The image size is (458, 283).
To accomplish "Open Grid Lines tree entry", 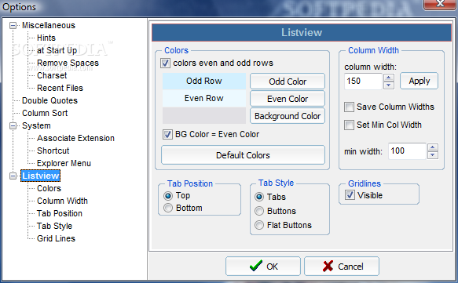I will click(56, 238).
